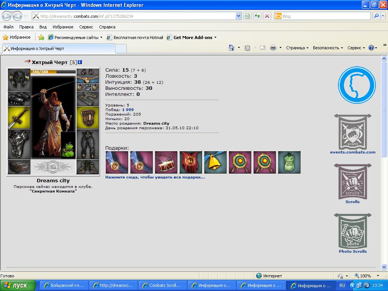The height and width of the screenshot is (291, 388).
Task: Click the 340/588 health bar
Action: (53, 72)
